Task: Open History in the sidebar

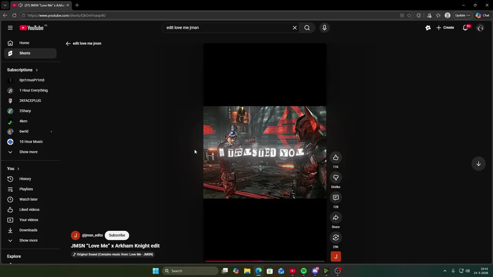Action: point(30,179)
